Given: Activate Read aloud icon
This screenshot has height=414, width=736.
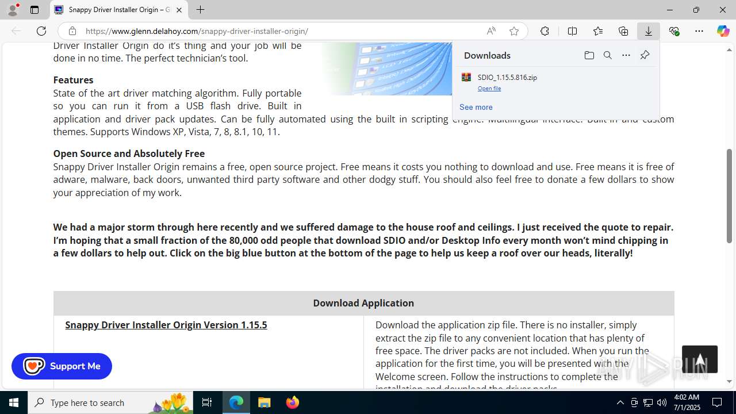Looking at the screenshot, I should (x=491, y=31).
